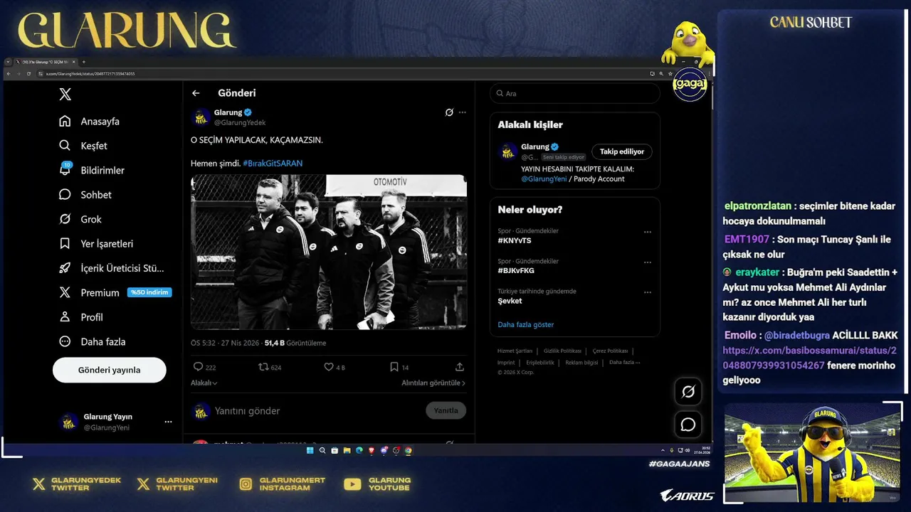911x512 pixels.
Task: Open #KNYvTS trending topic
Action: tap(515, 240)
